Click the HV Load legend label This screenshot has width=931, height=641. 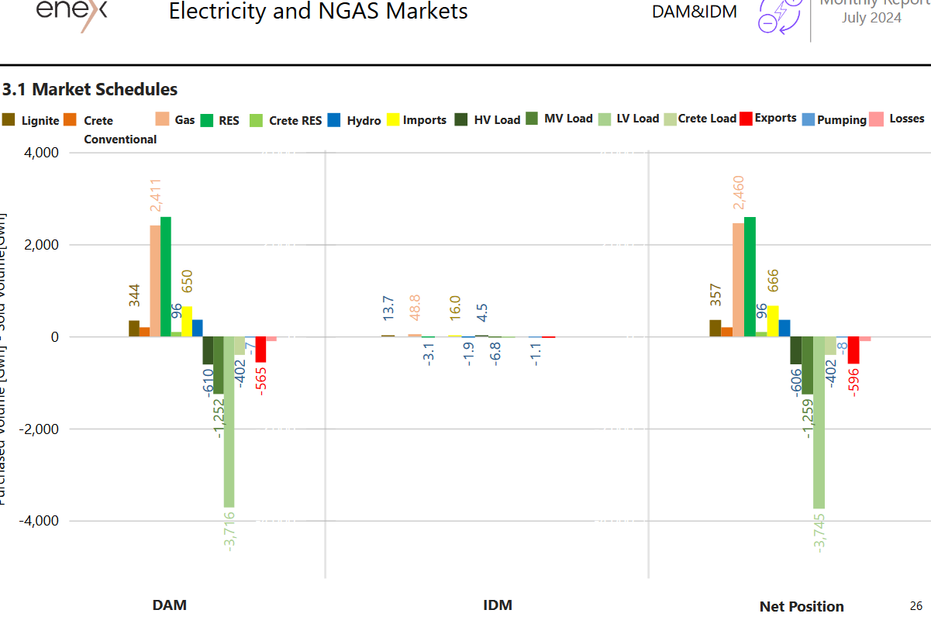tap(497, 120)
